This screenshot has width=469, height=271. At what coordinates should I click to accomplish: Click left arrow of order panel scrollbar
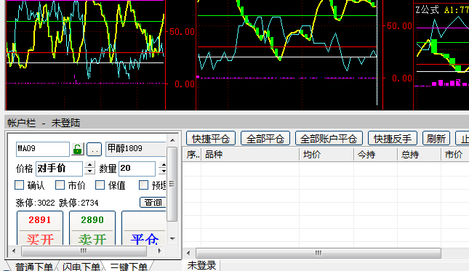pos(14,251)
